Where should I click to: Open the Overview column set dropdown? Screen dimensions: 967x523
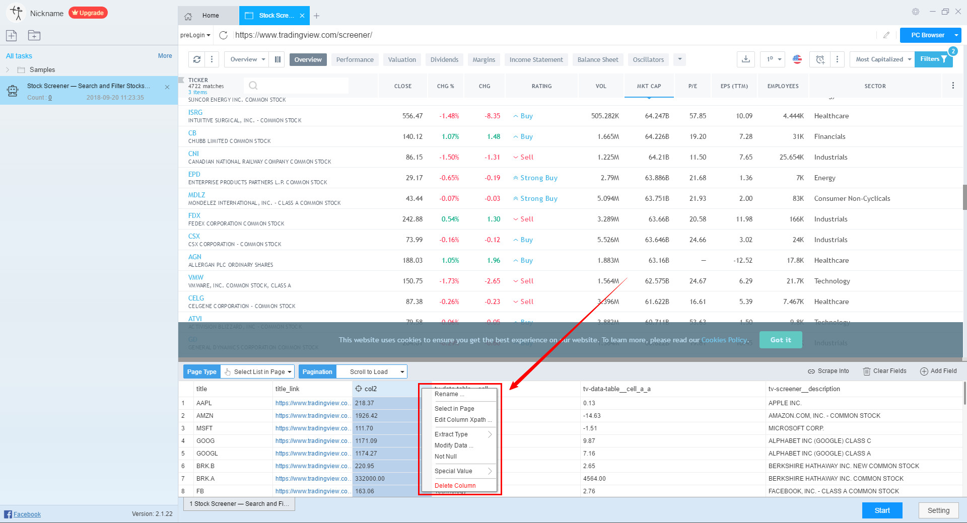[x=247, y=59]
